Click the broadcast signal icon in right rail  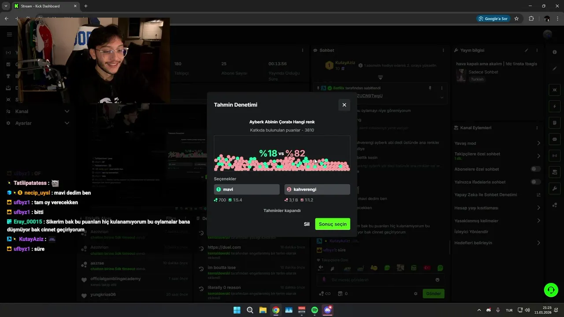[x=554, y=155]
